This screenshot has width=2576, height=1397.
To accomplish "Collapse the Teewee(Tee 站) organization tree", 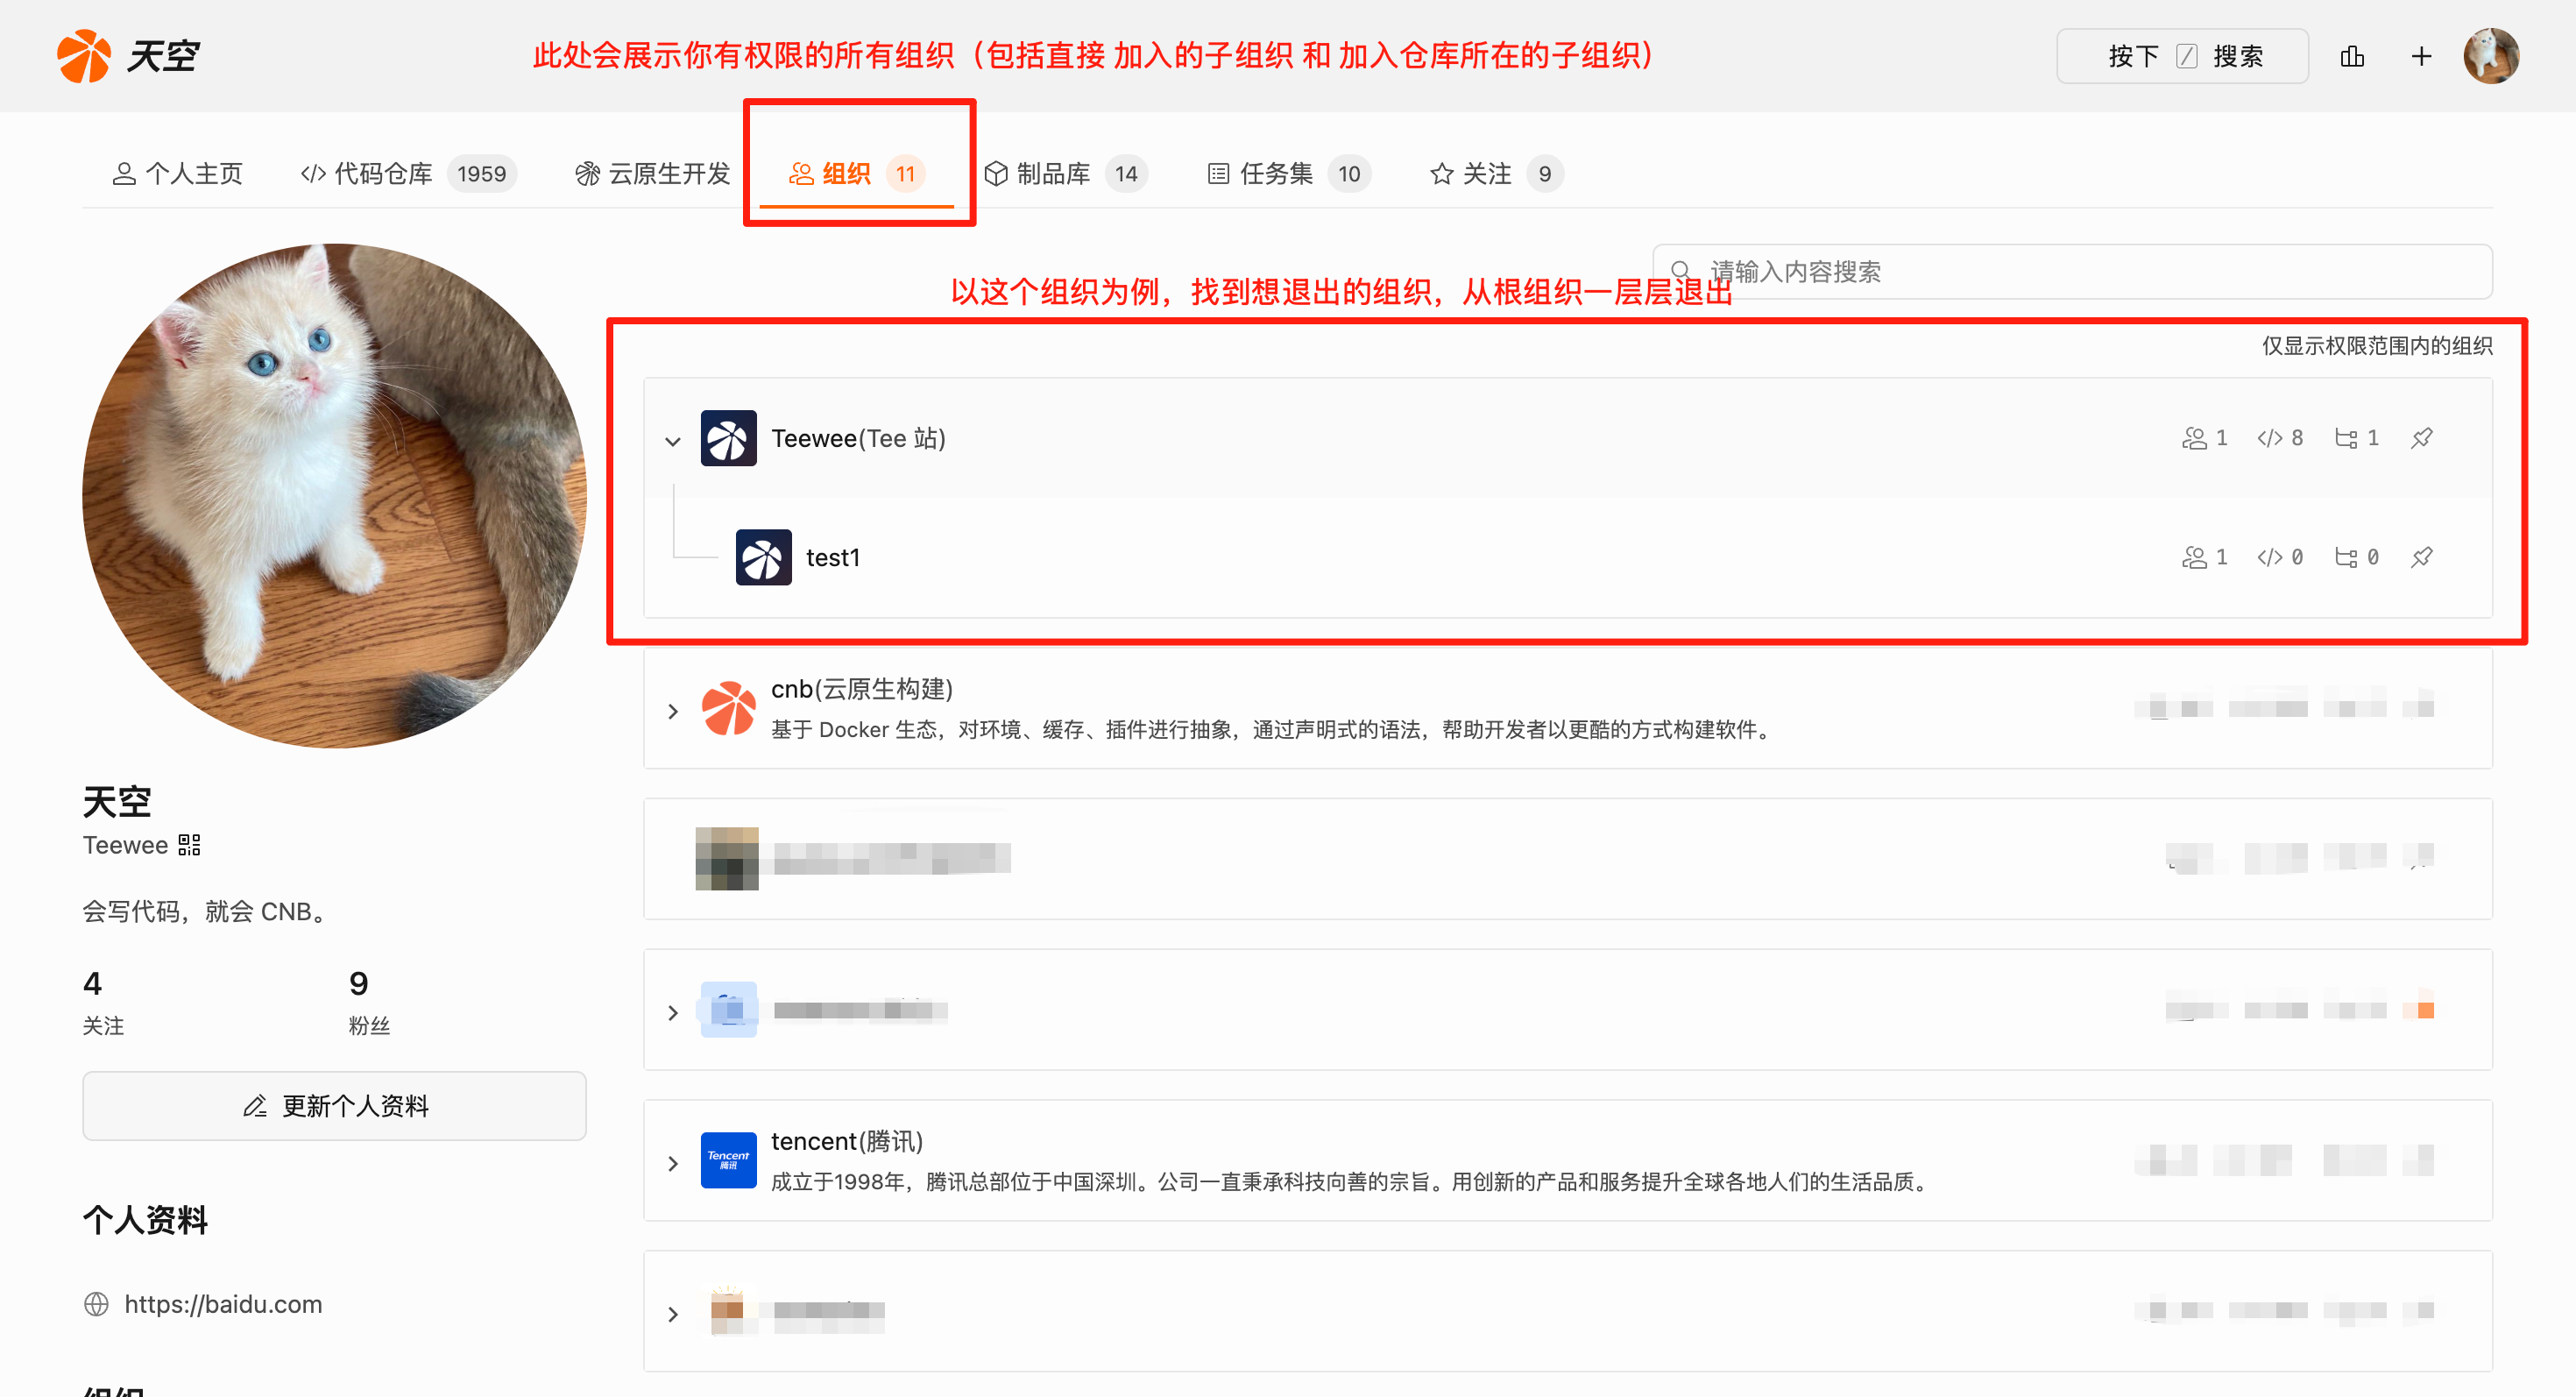I will coord(673,440).
